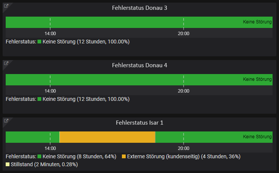Open the Fehlerstatus Isar 1 title menu

point(139,122)
